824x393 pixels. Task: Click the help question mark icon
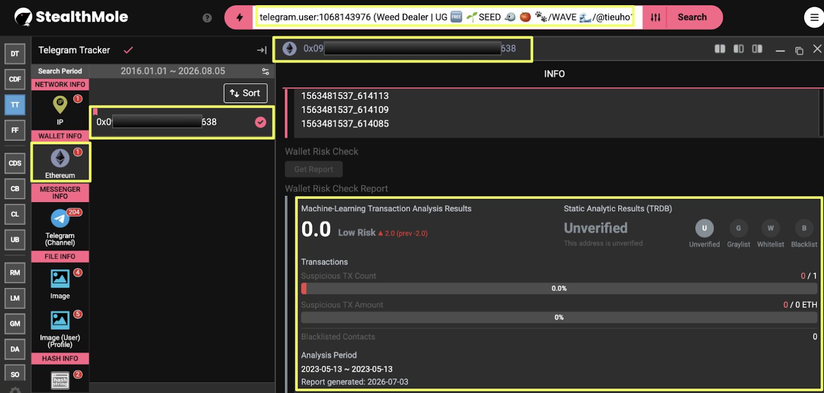coord(207,18)
